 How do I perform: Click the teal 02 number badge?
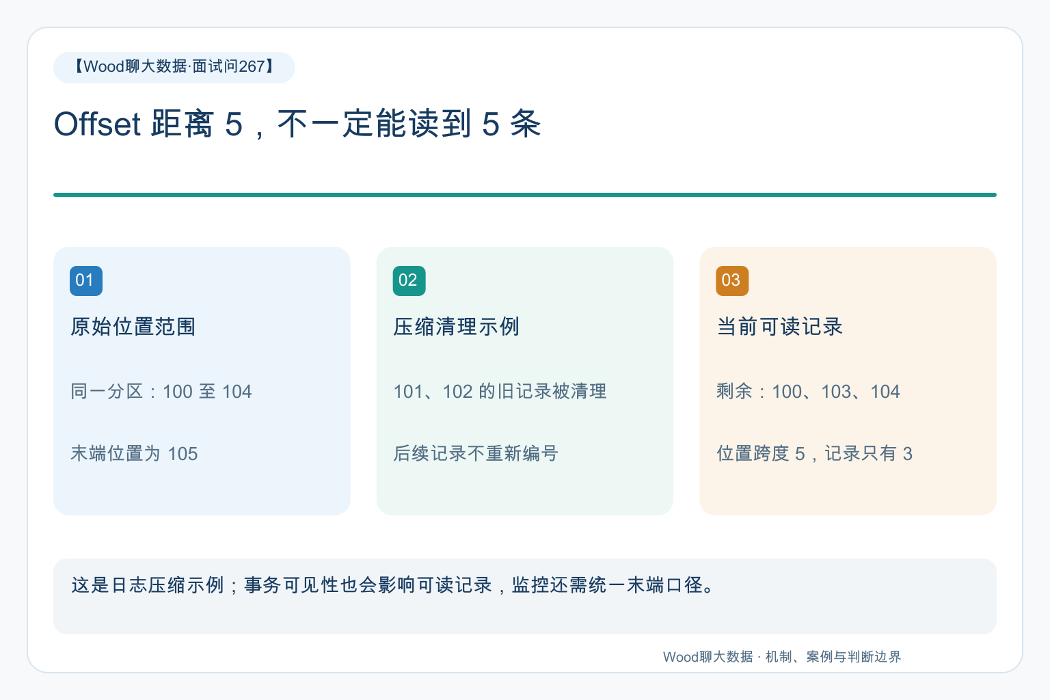409,281
